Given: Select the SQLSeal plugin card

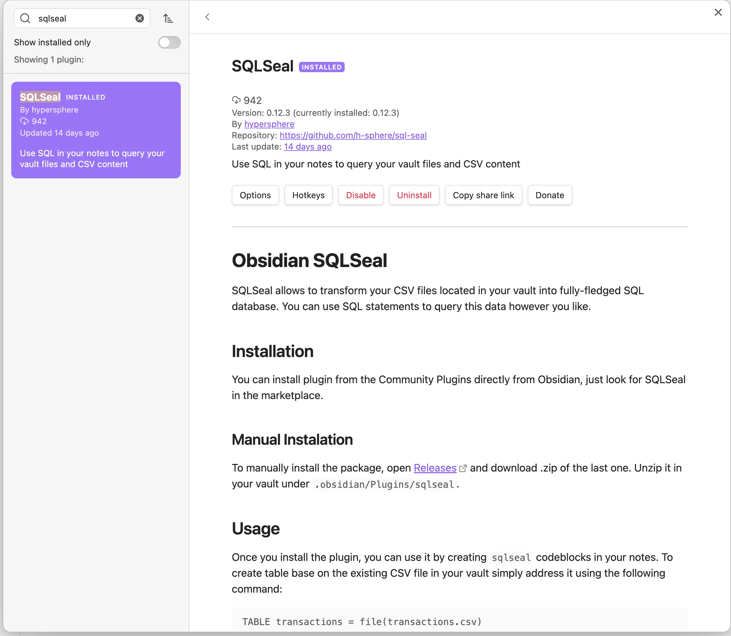Looking at the screenshot, I should click(96, 130).
